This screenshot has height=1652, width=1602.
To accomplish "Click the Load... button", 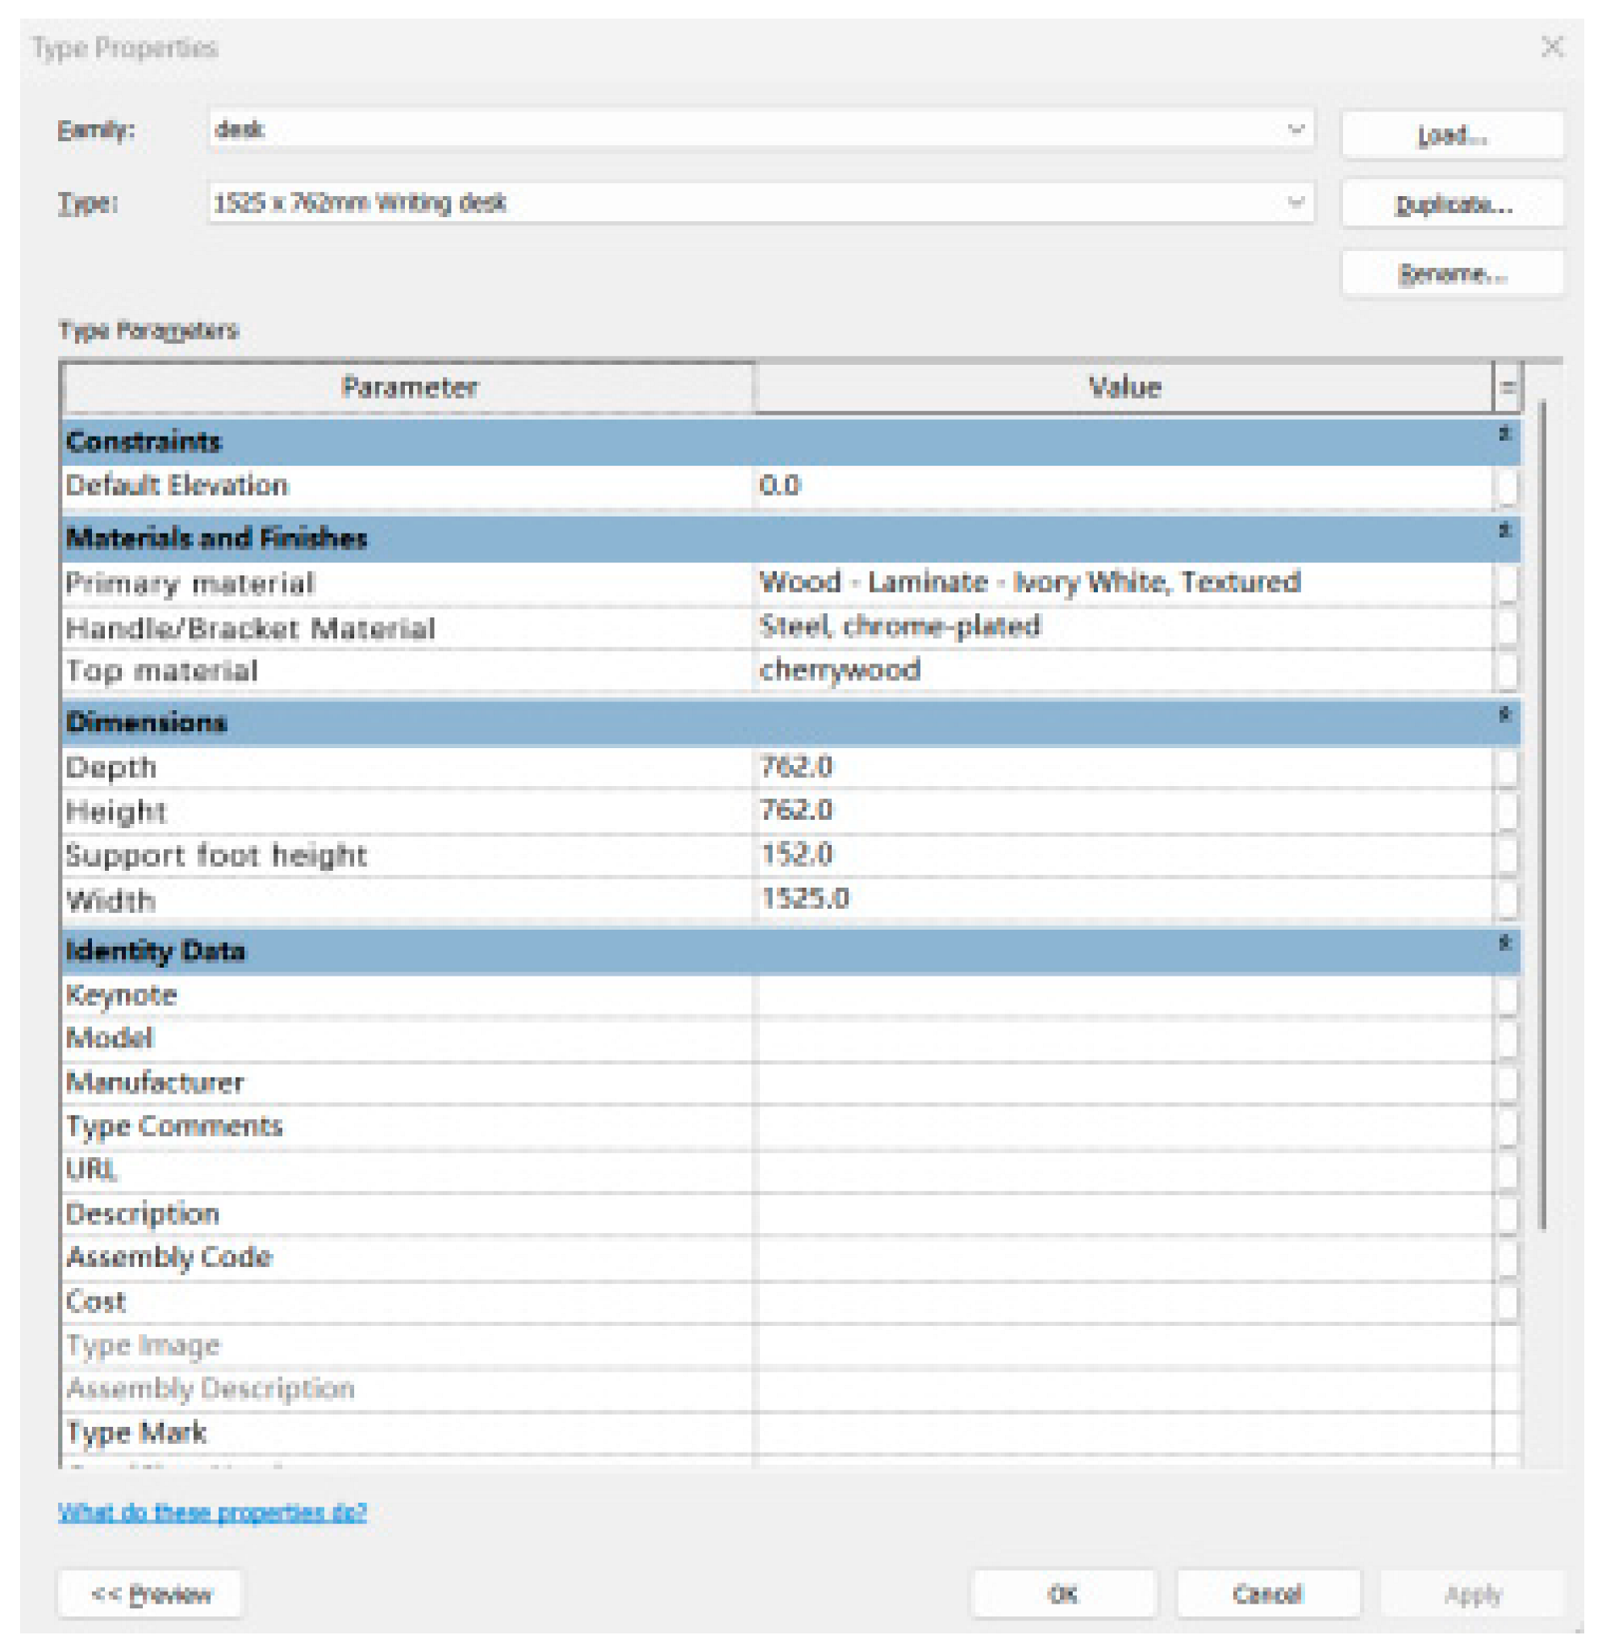I will coord(1452,135).
